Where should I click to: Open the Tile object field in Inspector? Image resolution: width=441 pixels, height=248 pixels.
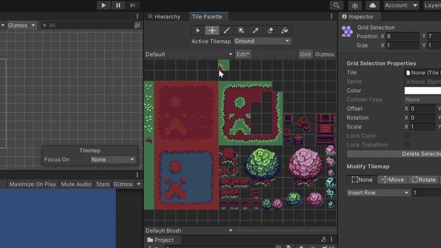pyautogui.click(x=422, y=72)
